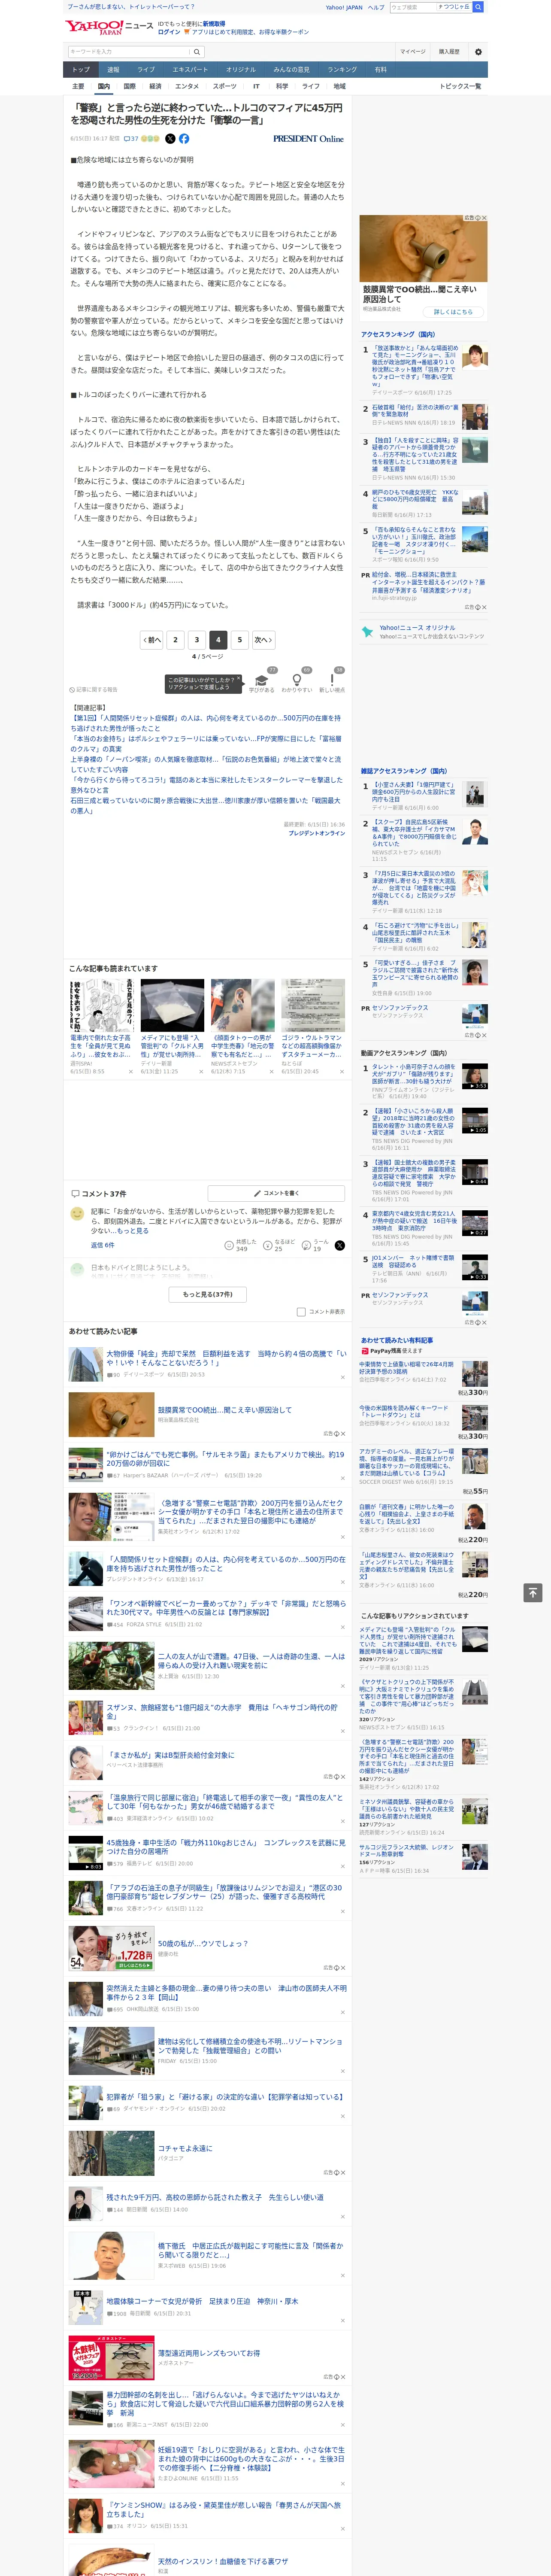
Task: Click PRESIDENT Online logo under headline
Action: [308, 139]
